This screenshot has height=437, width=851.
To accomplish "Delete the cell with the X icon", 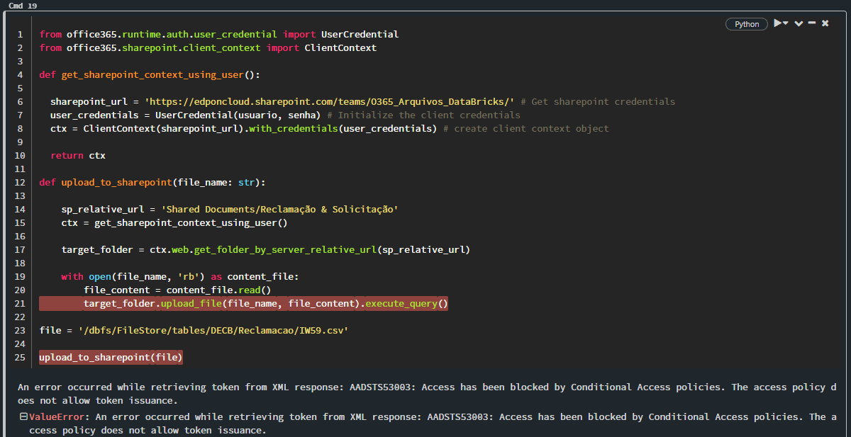I will 825,23.
